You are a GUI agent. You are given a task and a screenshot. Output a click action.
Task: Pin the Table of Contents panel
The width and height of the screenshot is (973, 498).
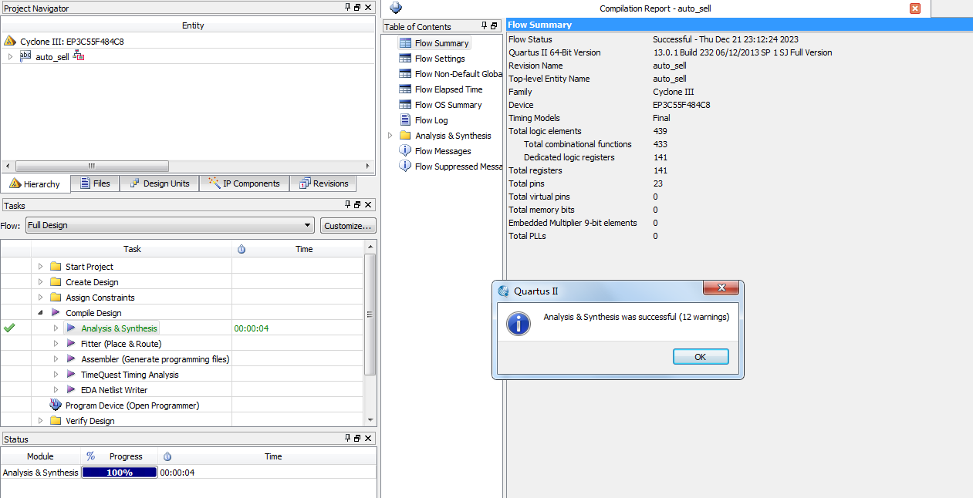coord(484,26)
